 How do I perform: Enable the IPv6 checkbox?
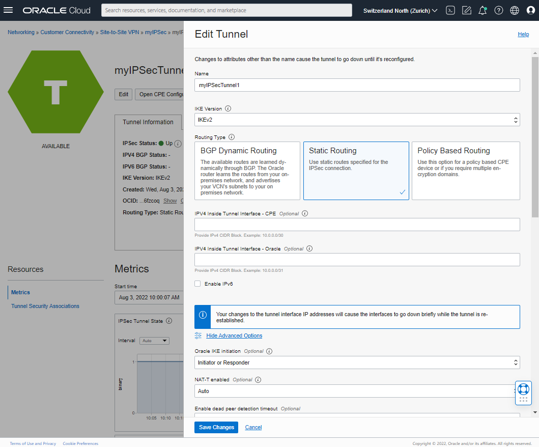coord(197,284)
